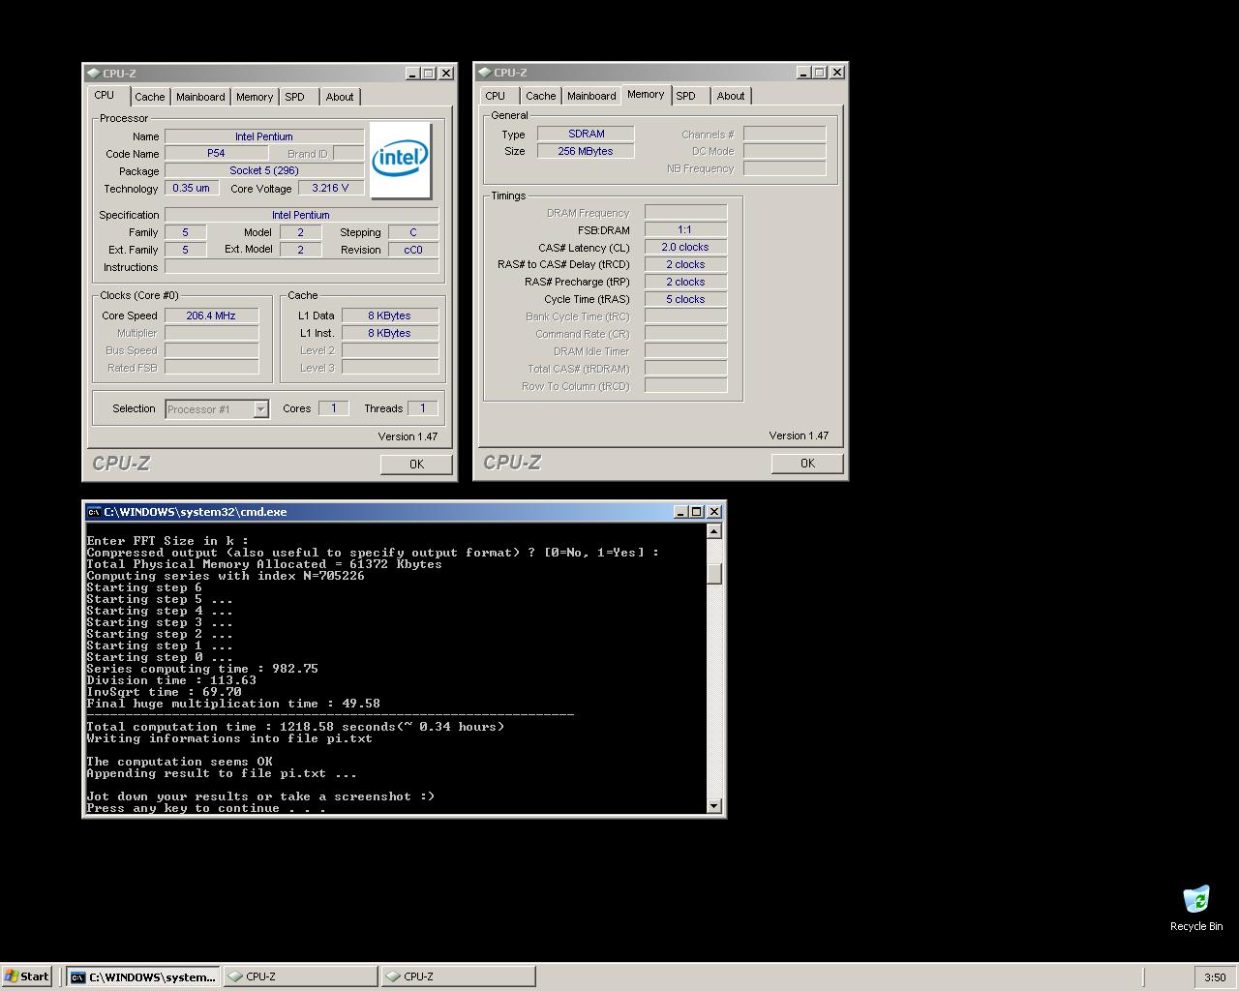
Task: Switch to Mainboard tab in left CPU-Z
Action: click(200, 97)
